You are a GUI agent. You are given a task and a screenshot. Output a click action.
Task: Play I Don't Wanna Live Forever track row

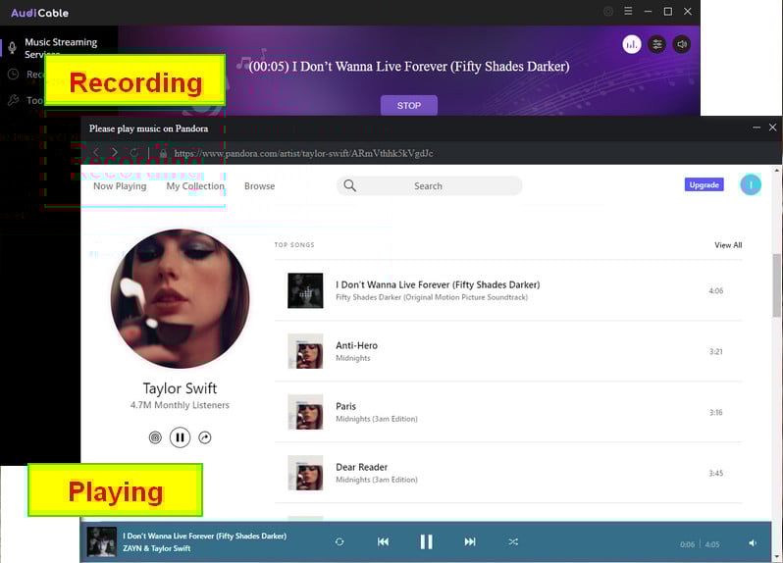pyautogui.click(x=508, y=290)
